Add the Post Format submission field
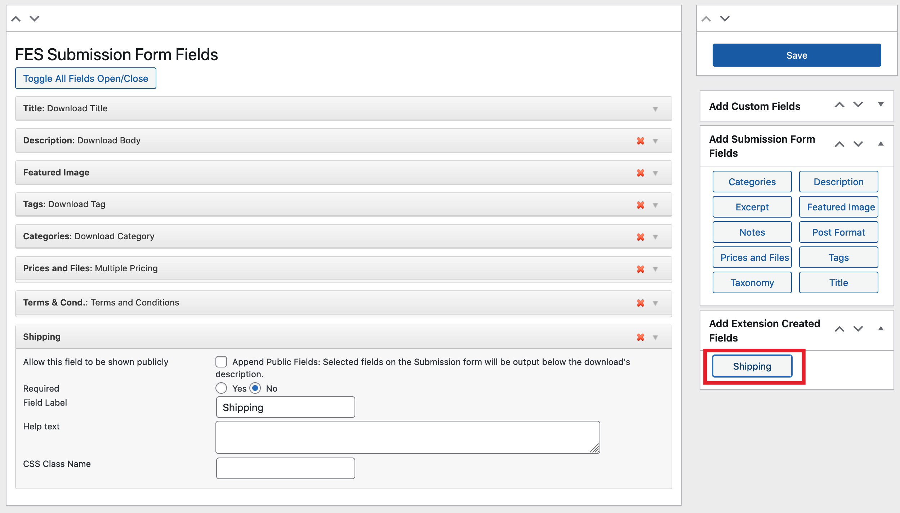900x513 pixels. (x=838, y=232)
